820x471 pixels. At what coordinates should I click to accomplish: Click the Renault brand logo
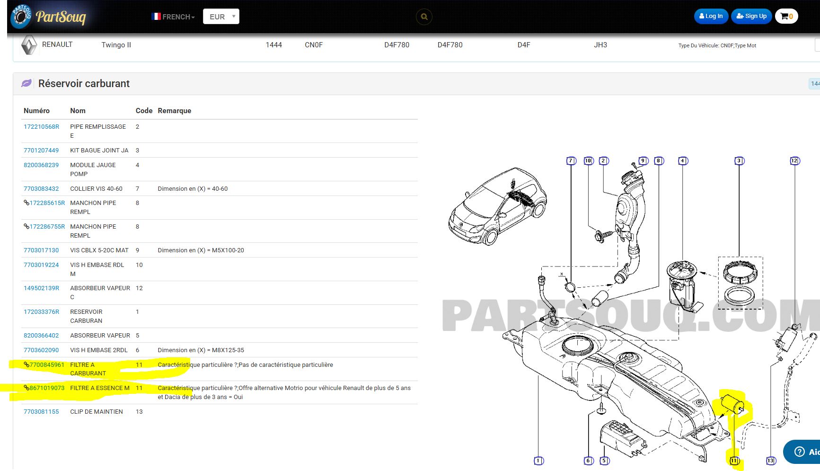click(x=29, y=45)
